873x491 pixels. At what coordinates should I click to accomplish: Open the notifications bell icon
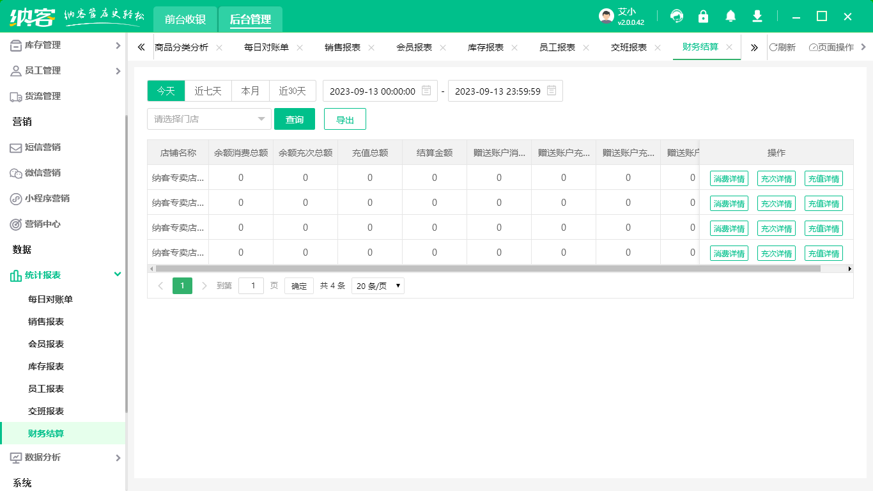point(730,17)
